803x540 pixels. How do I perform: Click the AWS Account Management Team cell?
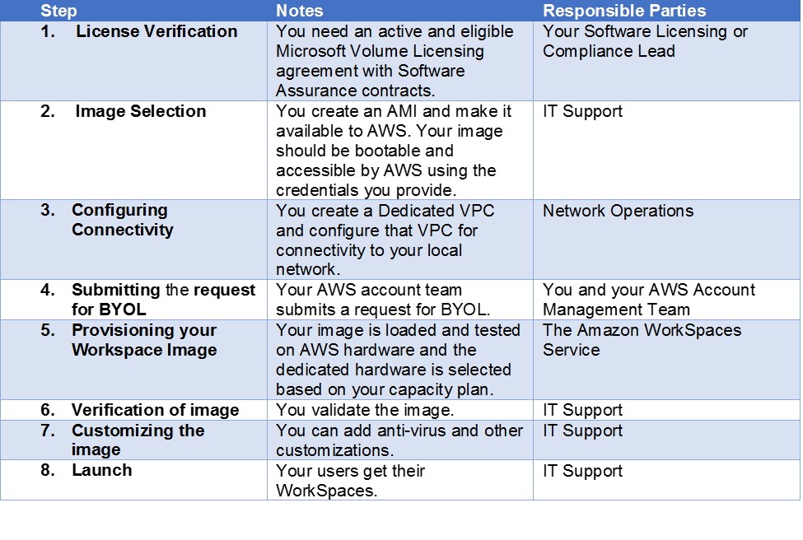[666, 300]
